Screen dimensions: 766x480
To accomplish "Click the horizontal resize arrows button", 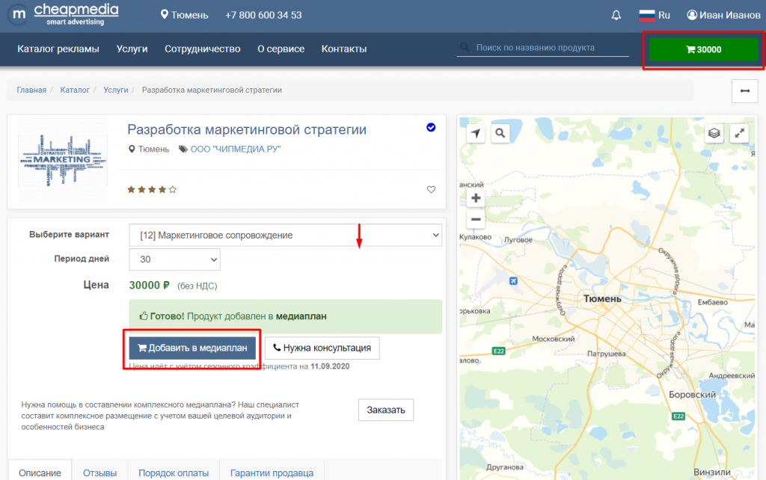I will [x=744, y=90].
